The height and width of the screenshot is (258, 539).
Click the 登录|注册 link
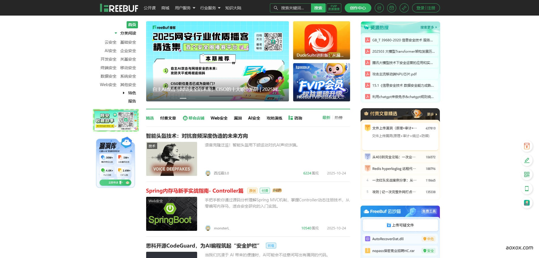click(426, 8)
